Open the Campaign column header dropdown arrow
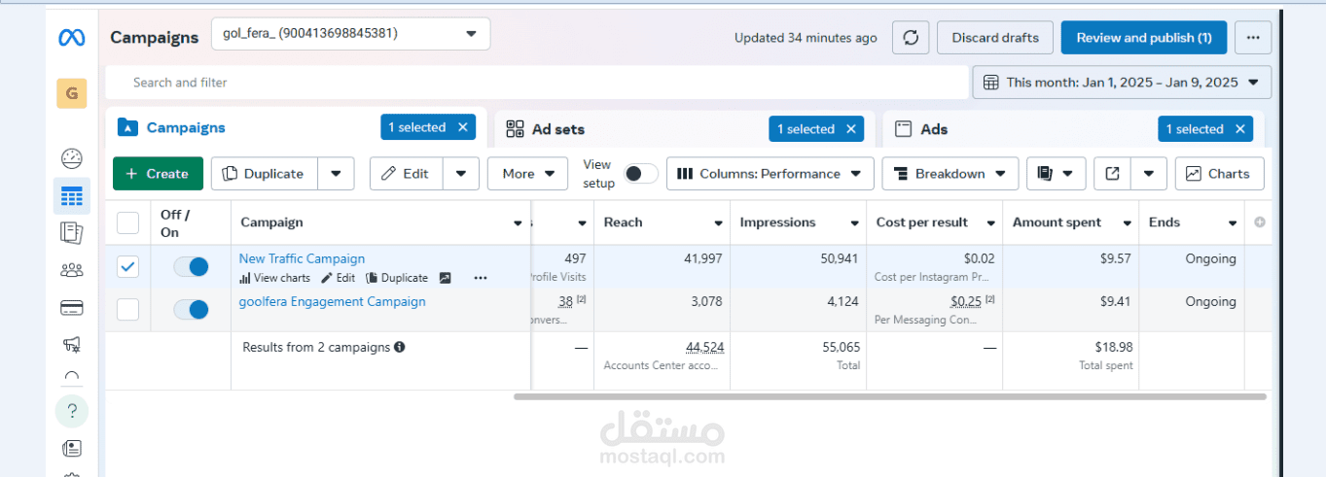This screenshot has height=477, width=1326. 518,223
